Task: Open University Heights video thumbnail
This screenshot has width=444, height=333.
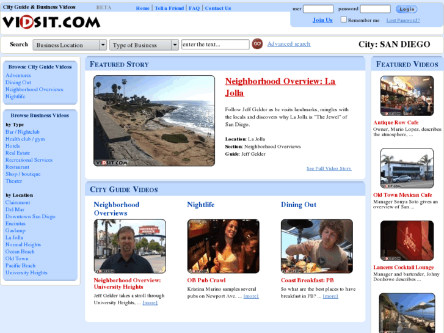Action: (x=130, y=246)
